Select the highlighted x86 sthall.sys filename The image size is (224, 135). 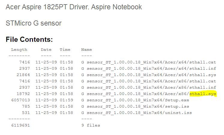pyautogui.click(x=203, y=94)
